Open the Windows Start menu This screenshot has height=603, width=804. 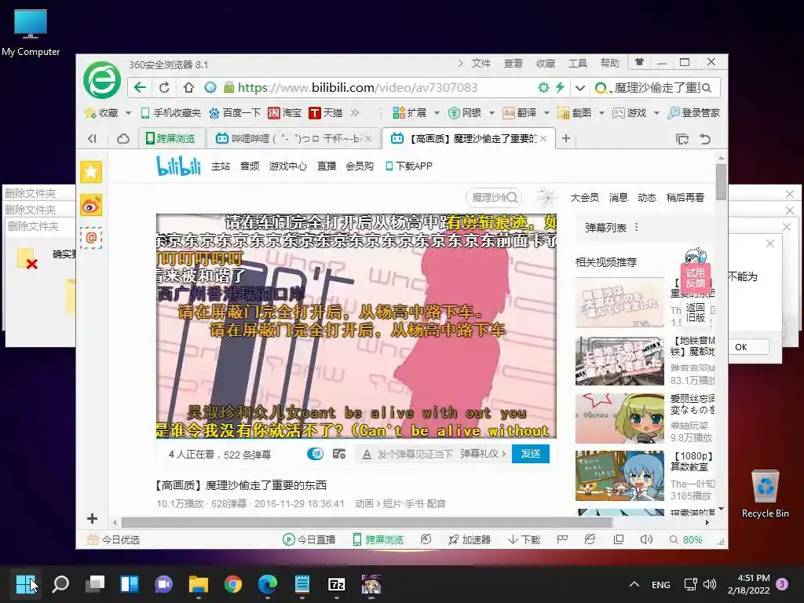point(26,584)
